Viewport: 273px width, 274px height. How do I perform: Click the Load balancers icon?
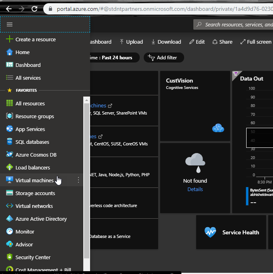pyautogui.click(x=10, y=167)
